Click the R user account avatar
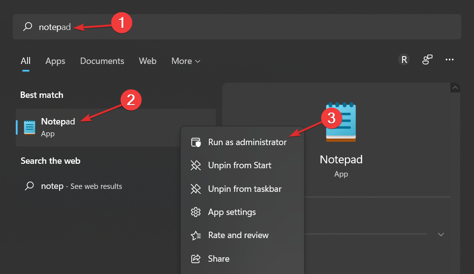Image resolution: width=474 pixels, height=274 pixels. click(x=404, y=60)
